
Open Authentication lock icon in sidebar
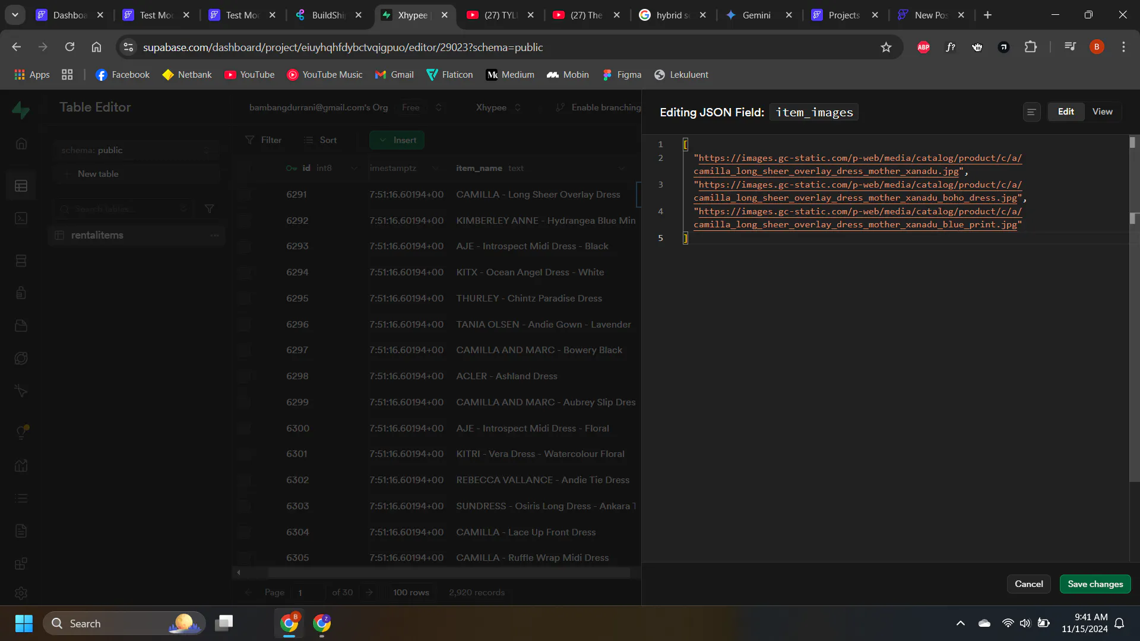tap(21, 293)
